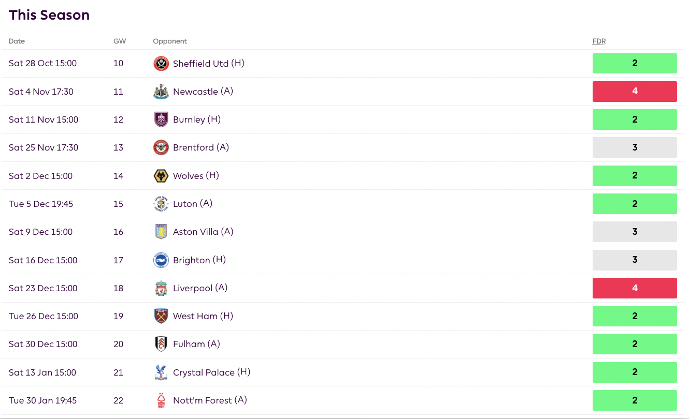Click the Brighton club crest

[x=161, y=260]
